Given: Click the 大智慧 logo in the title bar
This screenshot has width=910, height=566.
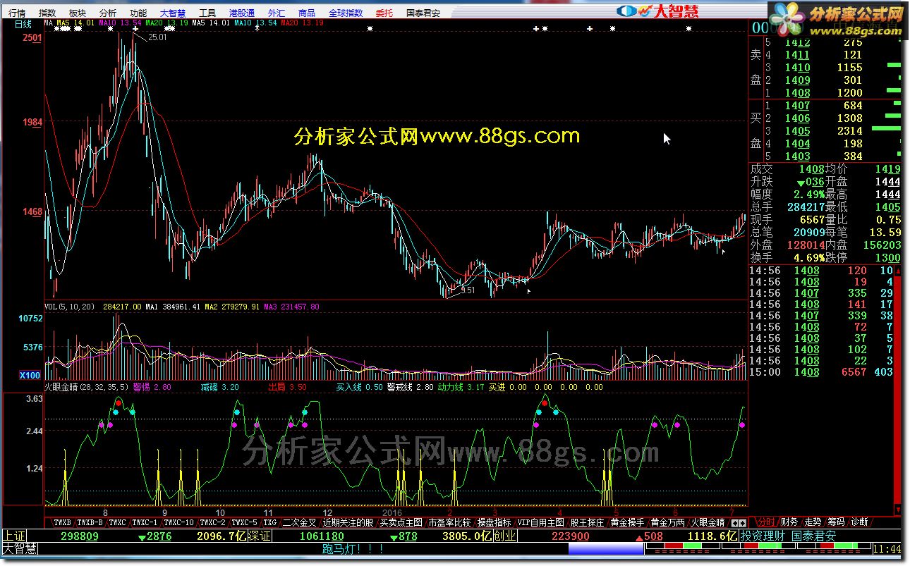Looking at the screenshot, I should 657,11.
